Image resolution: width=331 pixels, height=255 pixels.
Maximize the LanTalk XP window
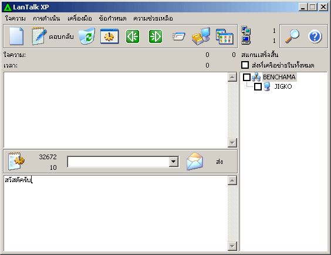pos(313,7)
